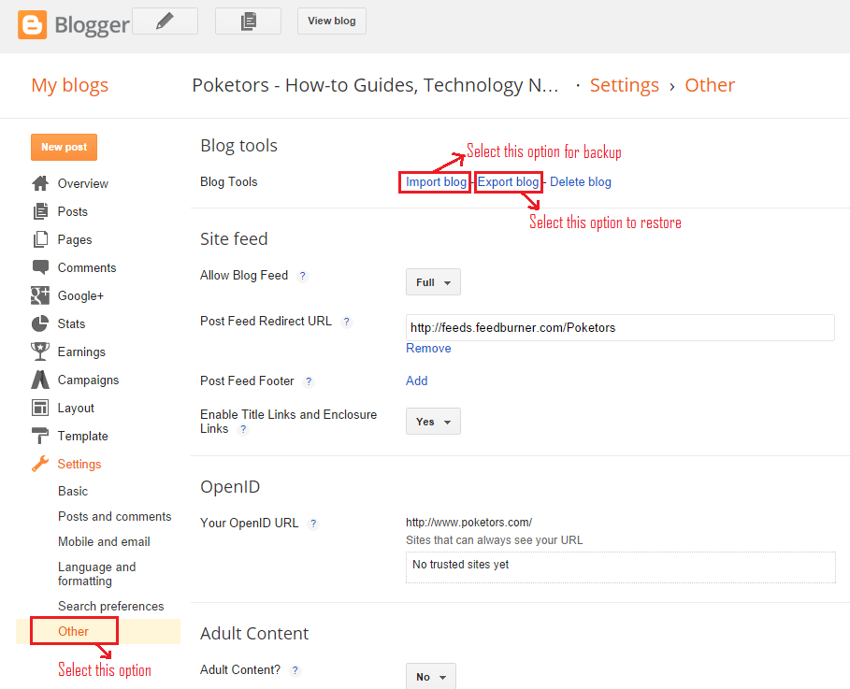
Task: Click the Campaigns AdWords icon
Action: pos(40,380)
